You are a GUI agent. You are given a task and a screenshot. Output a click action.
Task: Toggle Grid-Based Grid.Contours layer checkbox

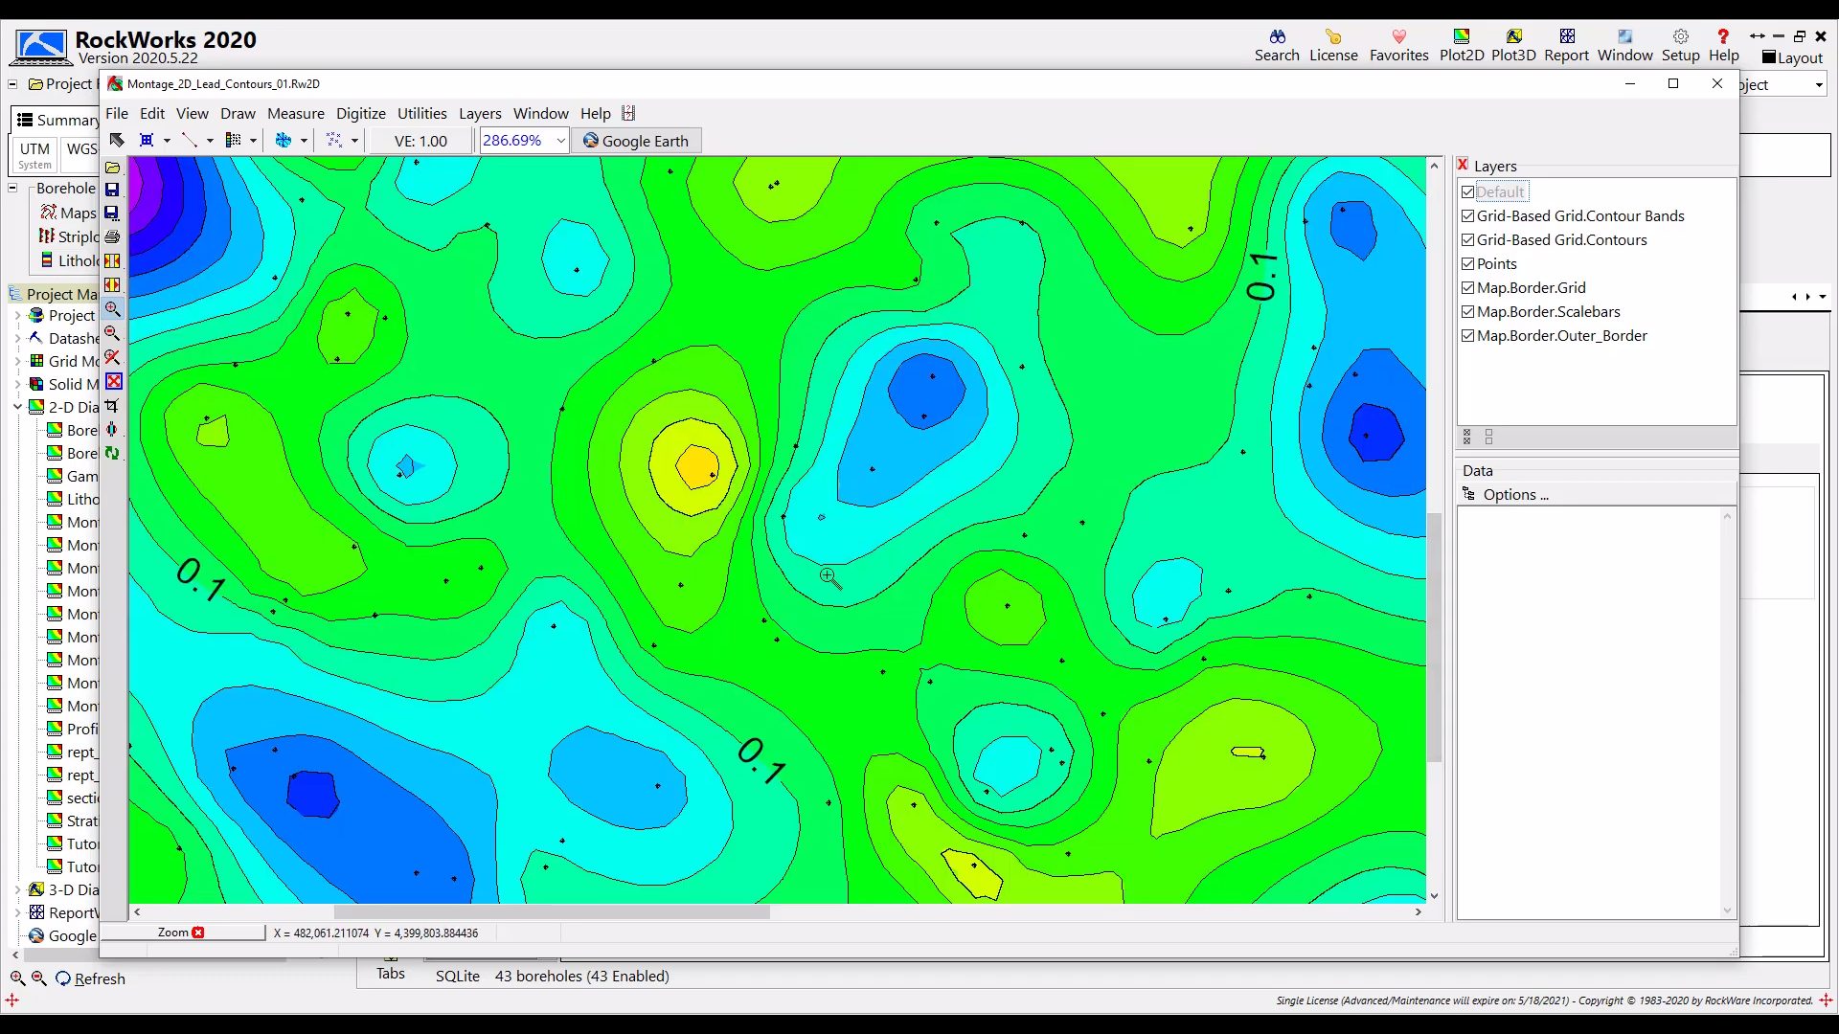point(1467,239)
